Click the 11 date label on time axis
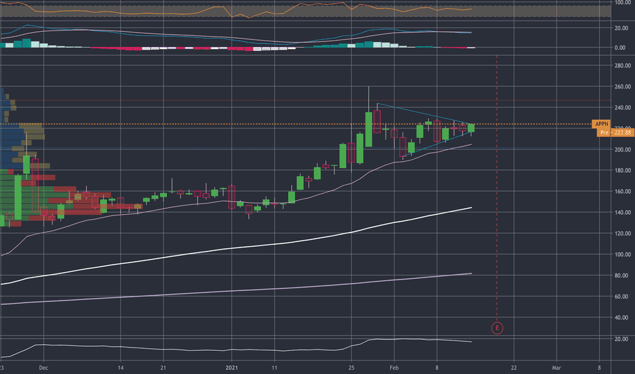Image resolution: width=635 pixels, height=374 pixels. point(275,368)
